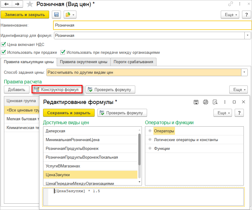
Task: Uncheck 'Цена включает НДС' checkbox
Action: (x=3, y=44)
